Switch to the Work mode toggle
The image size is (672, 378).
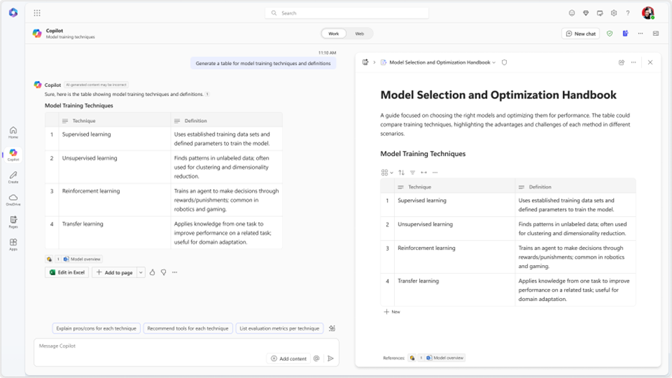(334, 34)
